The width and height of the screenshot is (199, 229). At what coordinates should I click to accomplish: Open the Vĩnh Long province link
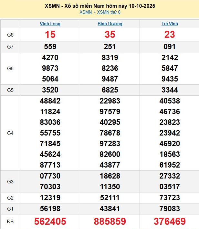click(50, 24)
